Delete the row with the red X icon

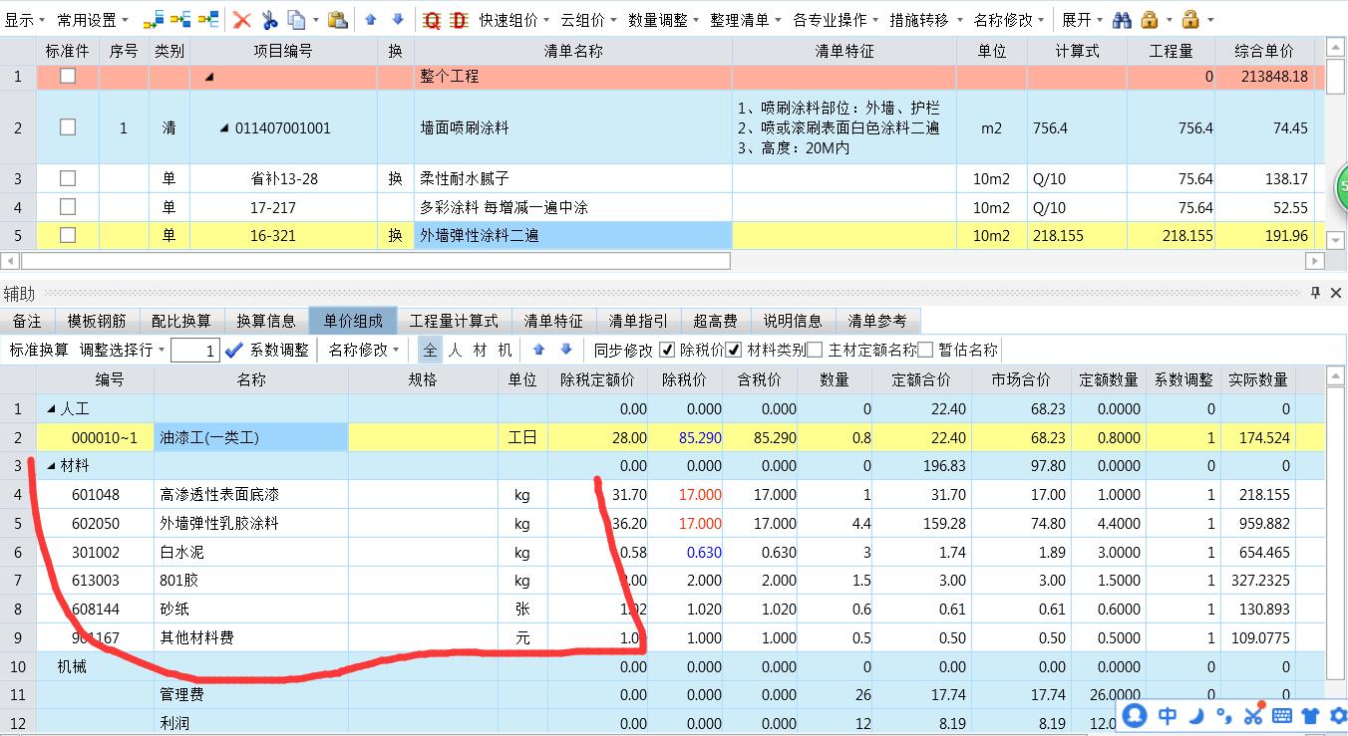tap(241, 20)
